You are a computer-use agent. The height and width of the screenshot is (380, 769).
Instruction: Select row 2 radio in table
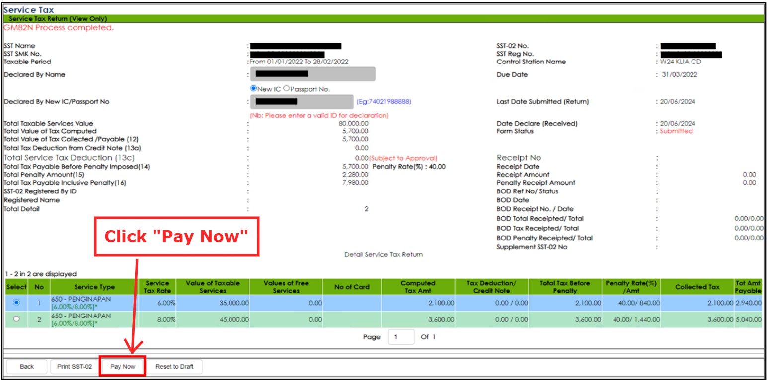[x=16, y=319]
